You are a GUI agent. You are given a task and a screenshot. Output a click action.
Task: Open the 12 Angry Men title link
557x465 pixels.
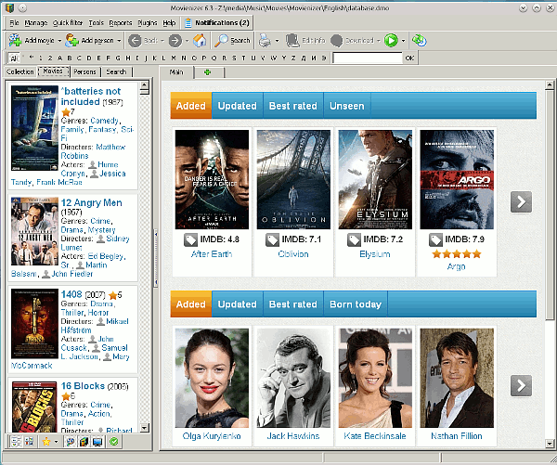tap(92, 203)
